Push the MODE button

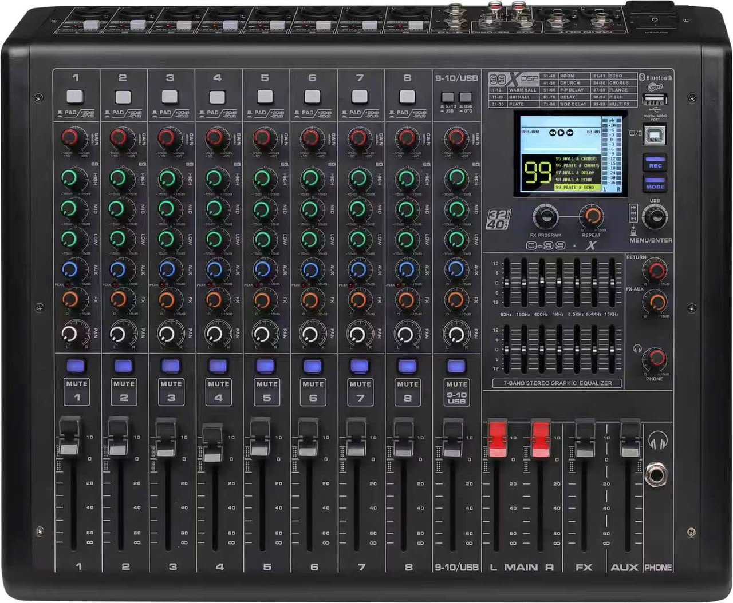[655, 185]
